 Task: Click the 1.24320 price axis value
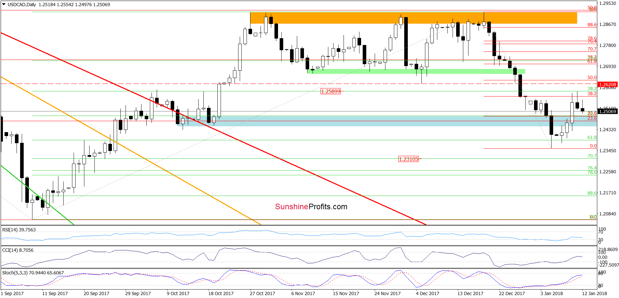608,130
